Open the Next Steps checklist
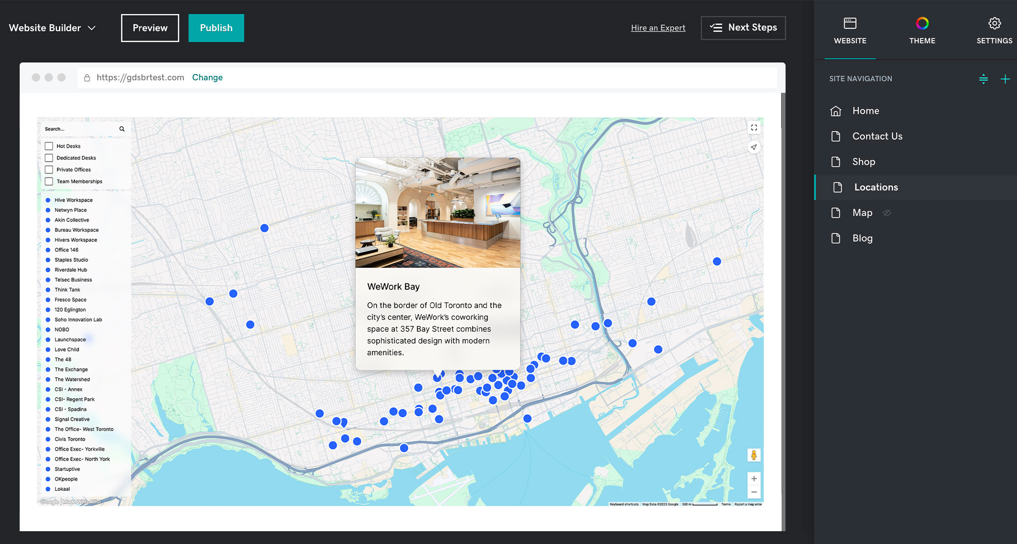The height and width of the screenshot is (544, 1017). tap(743, 28)
